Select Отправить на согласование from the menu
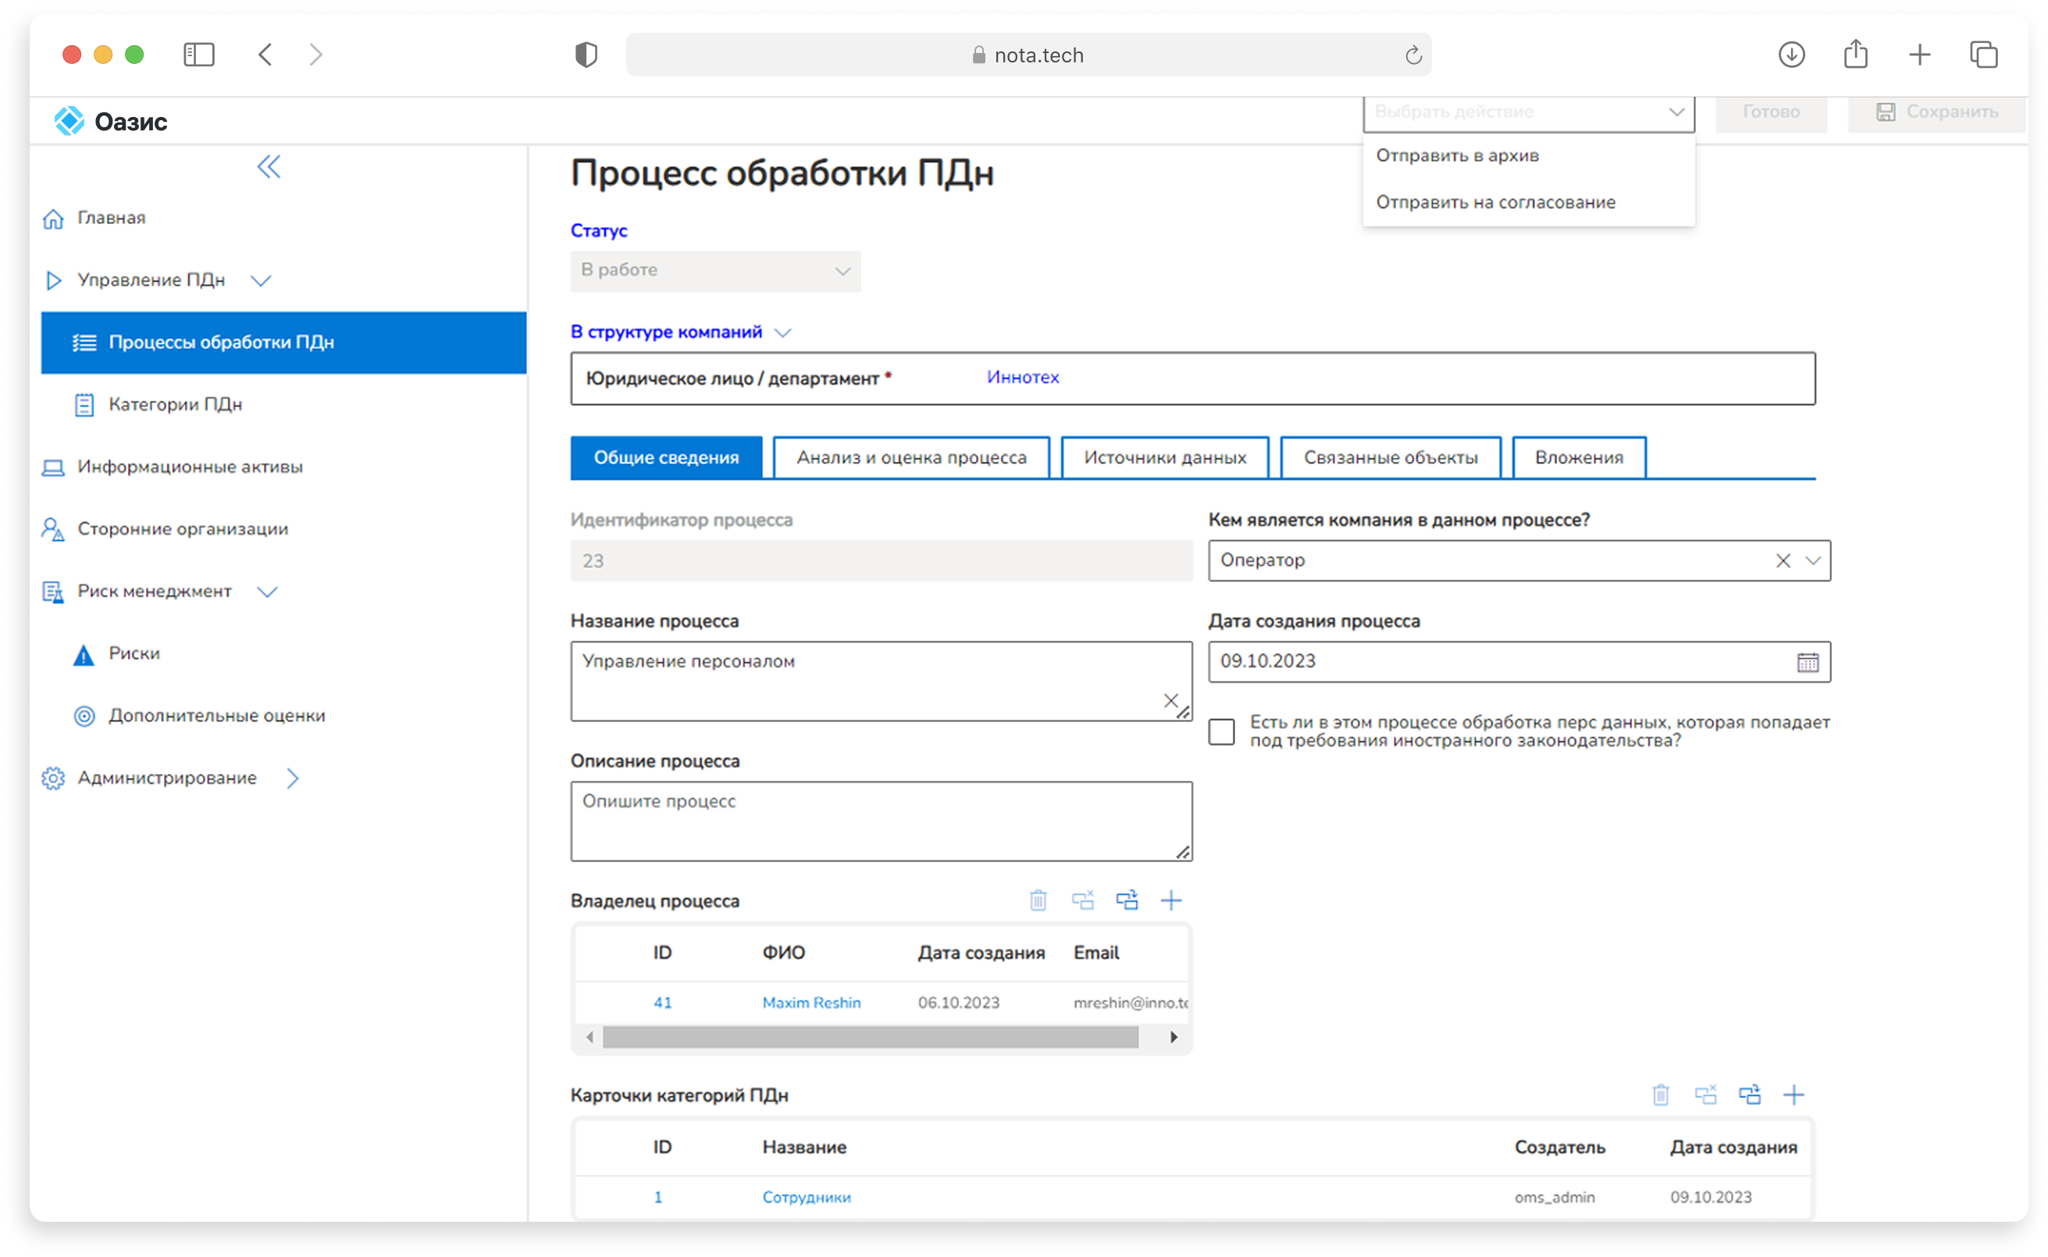 tap(1495, 202)
